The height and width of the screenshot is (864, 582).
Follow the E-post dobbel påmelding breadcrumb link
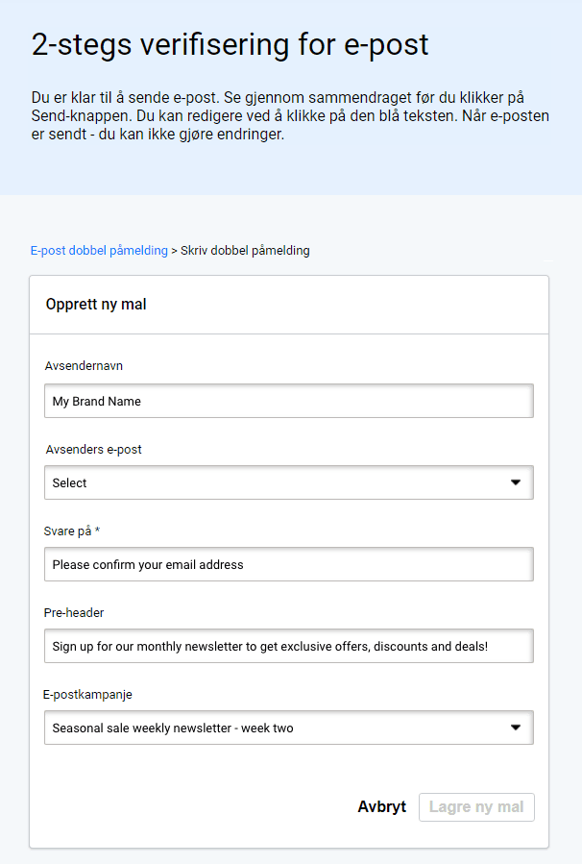pyautogui.click(x=99, y=250)
